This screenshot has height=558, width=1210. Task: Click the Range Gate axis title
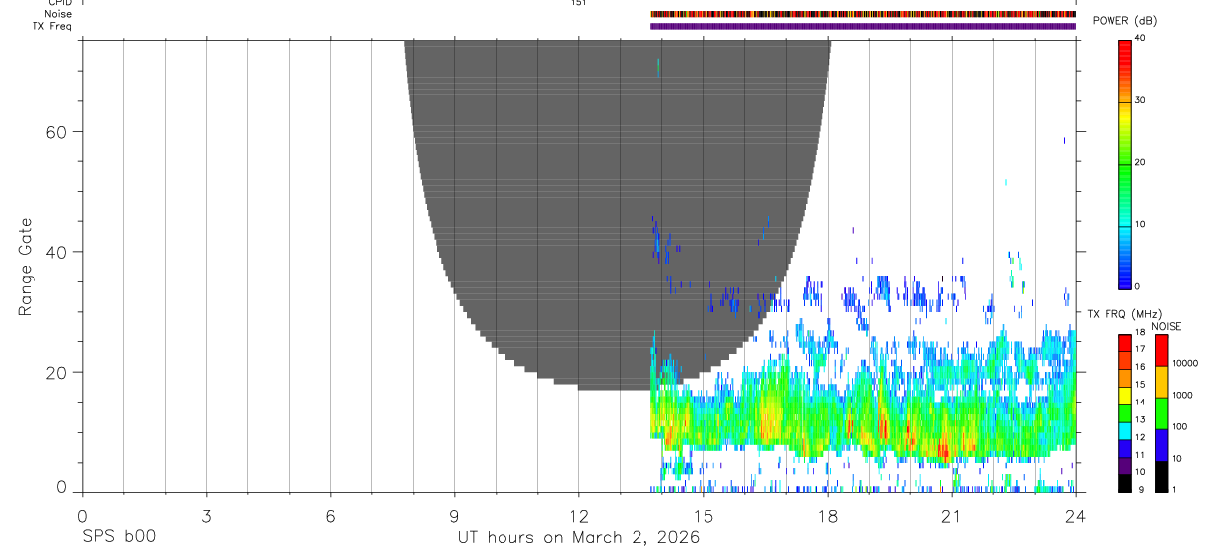tap(25, 269)
